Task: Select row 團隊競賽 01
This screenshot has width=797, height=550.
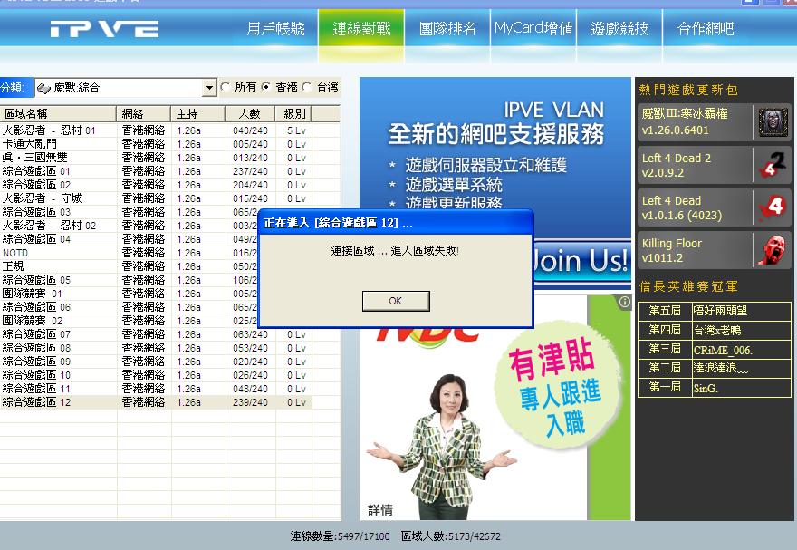Action: coord(130,294)
